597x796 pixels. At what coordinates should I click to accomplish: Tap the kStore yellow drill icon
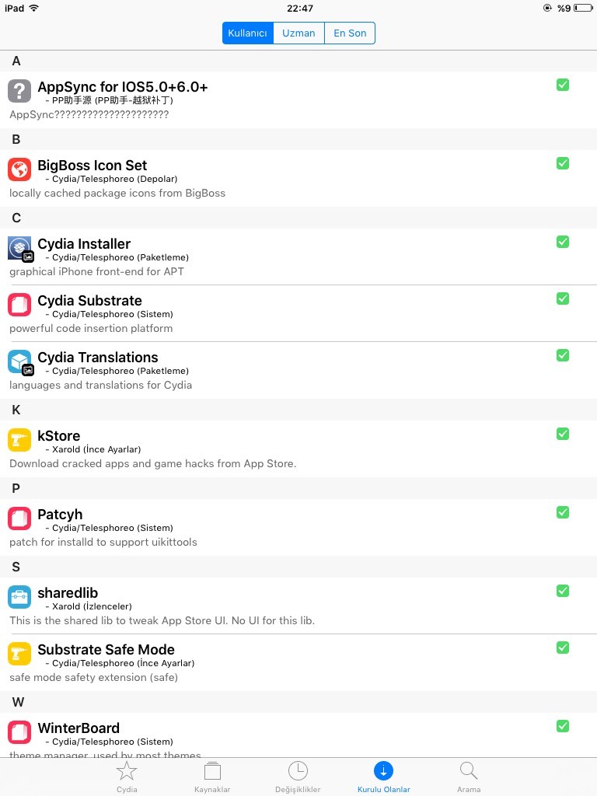19,440
